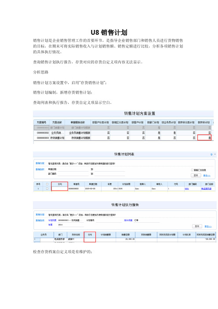The width and height of the screenshot is (218, 309).
Task: Click the 方案编号 column header
Action: [41, 122]
